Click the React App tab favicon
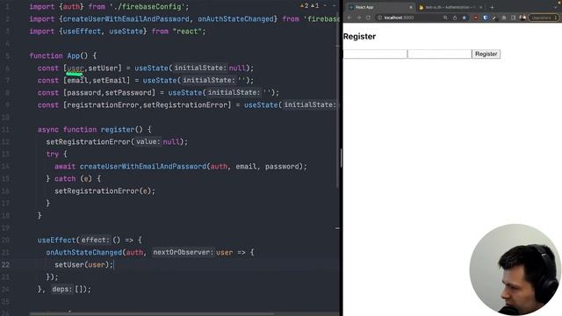Image resolution: width=562 pixels, height=316 pixels. (351, 7)
